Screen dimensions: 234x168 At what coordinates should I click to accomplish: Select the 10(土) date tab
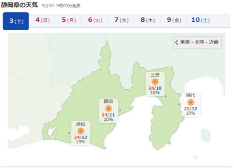pos(200,20)
